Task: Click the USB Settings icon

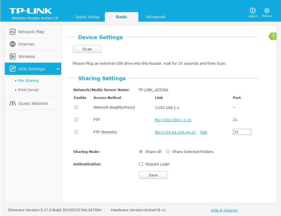Action: pos(13,69)
